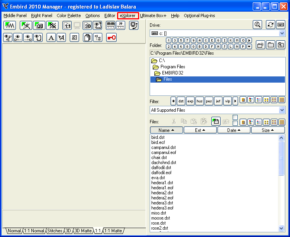Click the magnifier find files icon

coord(257,24)
